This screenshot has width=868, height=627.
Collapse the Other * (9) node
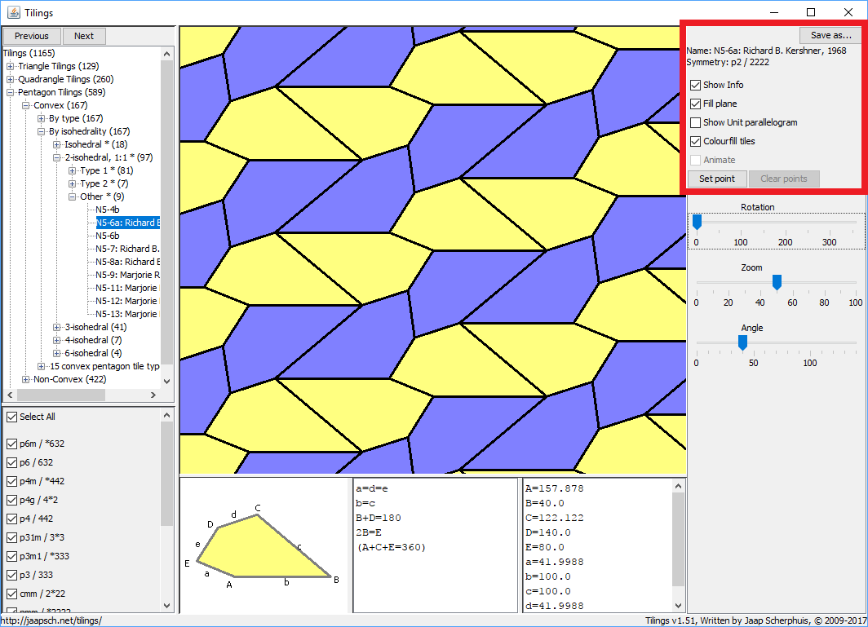pyautogui.click(x=72, y=197)
